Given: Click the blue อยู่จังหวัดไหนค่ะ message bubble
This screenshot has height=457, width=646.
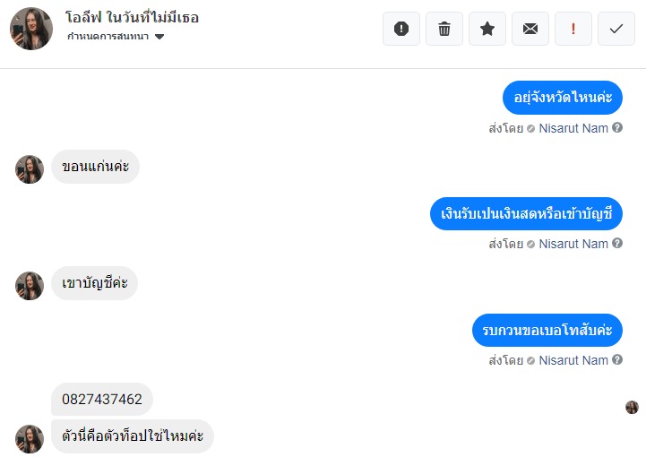Looking at the screenshot, I should (x=563, y=97).
